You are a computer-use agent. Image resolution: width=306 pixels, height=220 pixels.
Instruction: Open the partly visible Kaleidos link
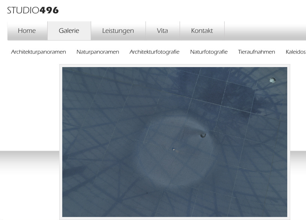click(x=295, y=52)
